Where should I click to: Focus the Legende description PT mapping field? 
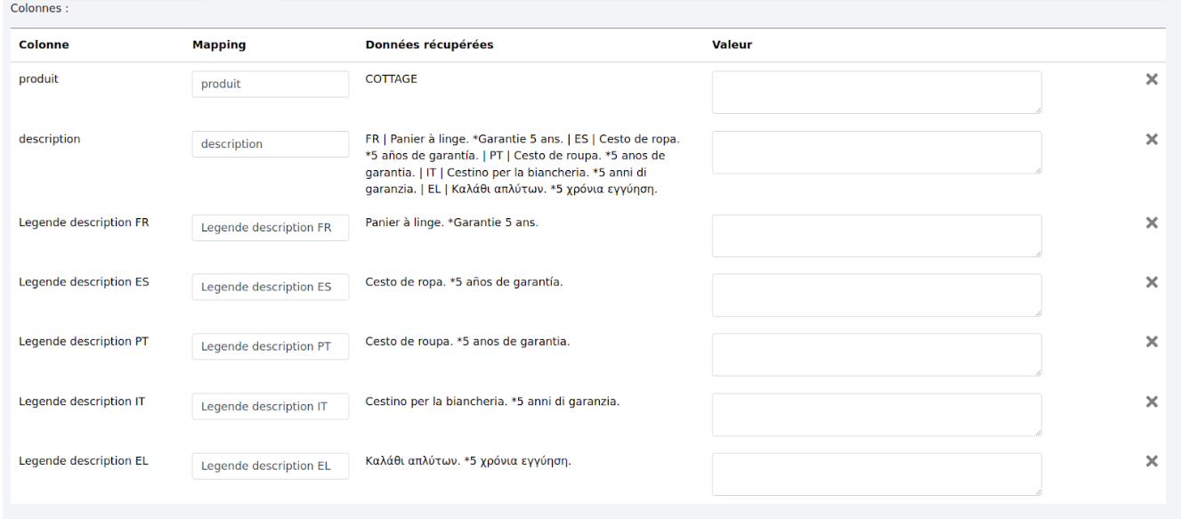point(270,347)
